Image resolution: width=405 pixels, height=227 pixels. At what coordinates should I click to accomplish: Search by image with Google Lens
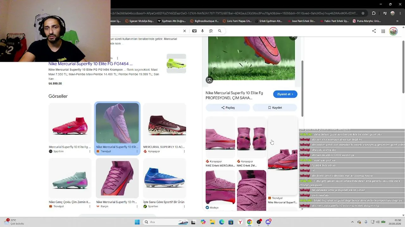(x=211, y=31)
